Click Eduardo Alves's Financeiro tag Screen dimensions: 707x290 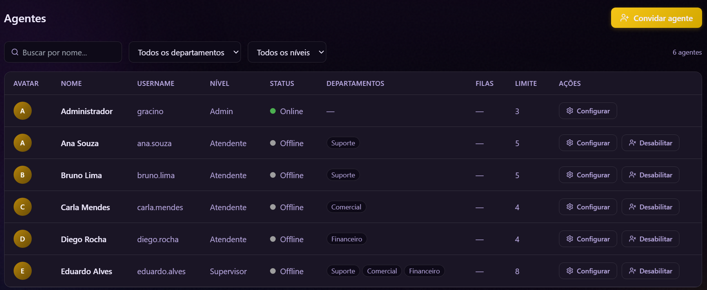coord(425,271)
